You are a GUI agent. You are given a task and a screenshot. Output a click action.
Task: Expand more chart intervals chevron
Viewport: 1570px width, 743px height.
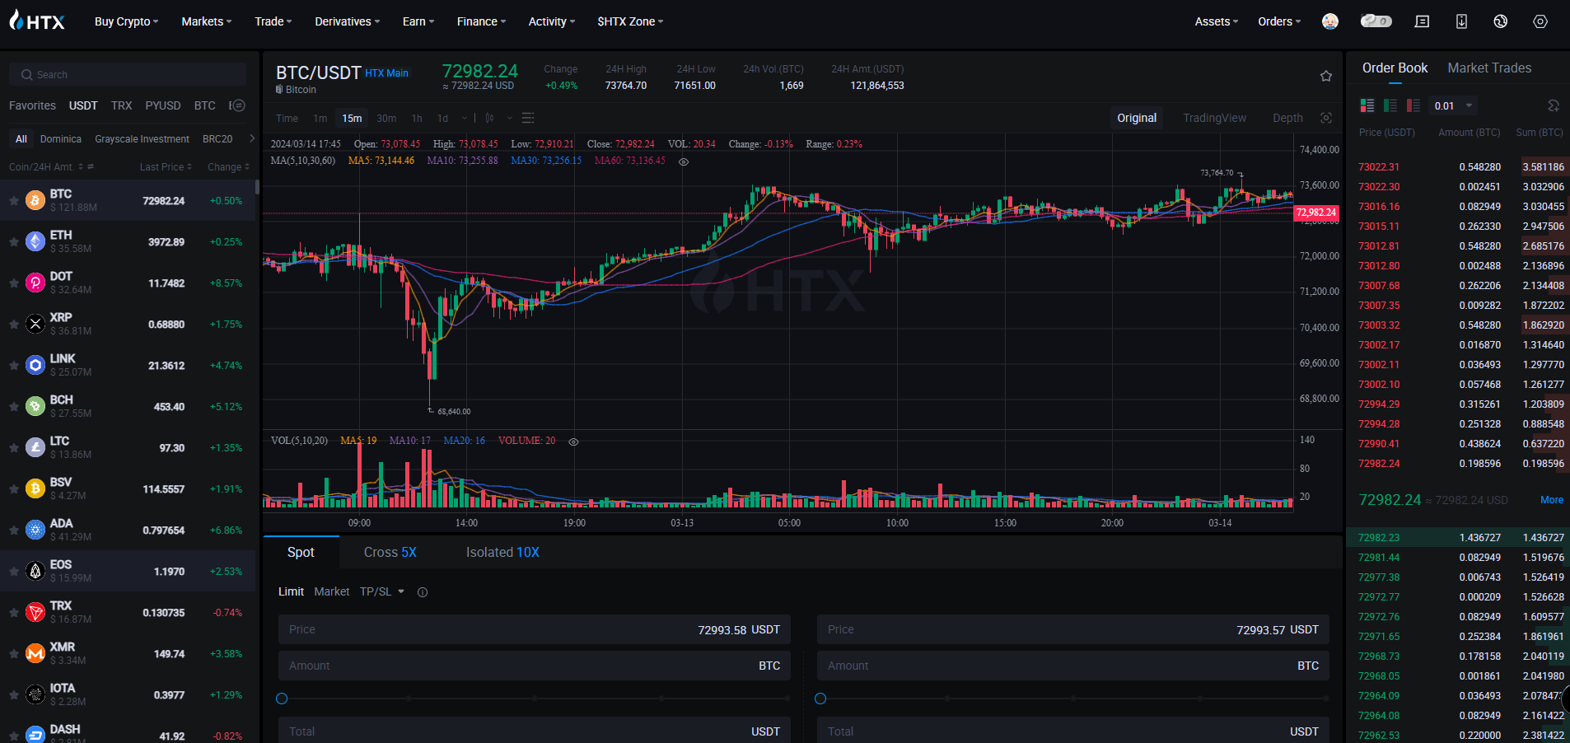click(x=465, y=118)
